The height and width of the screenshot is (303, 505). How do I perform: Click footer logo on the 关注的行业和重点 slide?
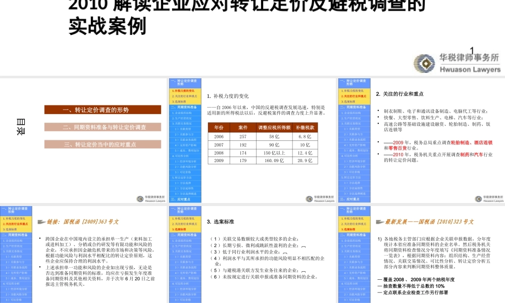489,198
